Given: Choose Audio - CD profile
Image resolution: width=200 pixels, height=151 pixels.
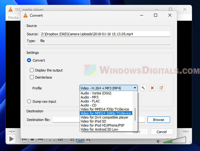Looking at the screenshot, I should point(106,105).
